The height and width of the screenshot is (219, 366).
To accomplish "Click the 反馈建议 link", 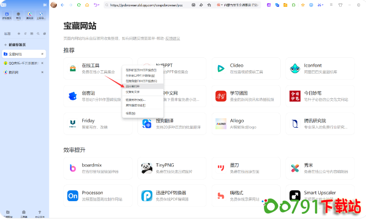I will point(172,38).
